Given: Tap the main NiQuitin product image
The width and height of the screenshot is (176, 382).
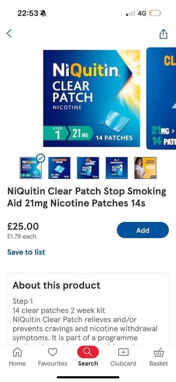Looking at the screenshot, I should (92, 98).
